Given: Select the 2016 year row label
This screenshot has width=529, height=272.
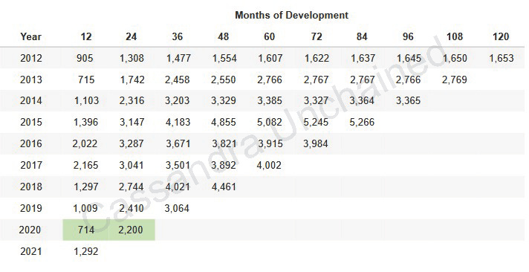Looking at the screenshot, I should tap(31, 143).
